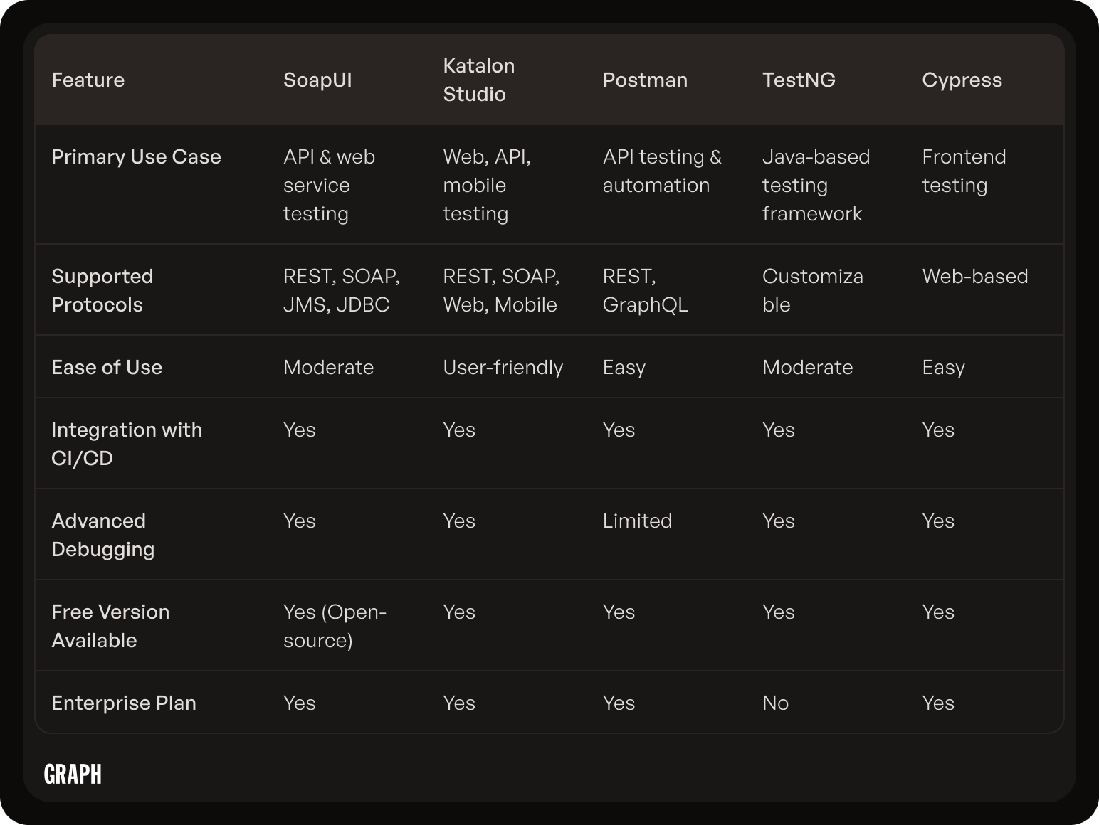Viewport: 1099px width, 825px height.
Task: Click the "REST, GraphQL" cell
Action: point(645,290)
